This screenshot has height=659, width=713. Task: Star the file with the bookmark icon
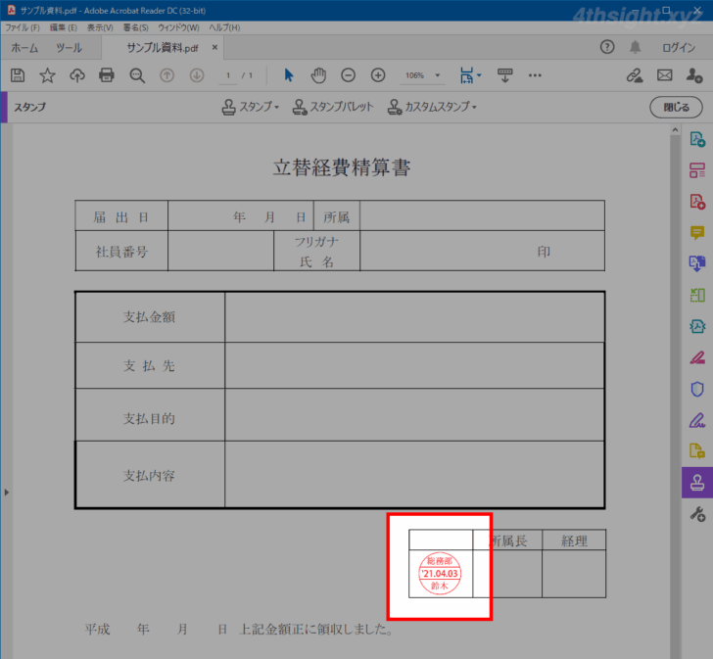[x=47, y=75]
